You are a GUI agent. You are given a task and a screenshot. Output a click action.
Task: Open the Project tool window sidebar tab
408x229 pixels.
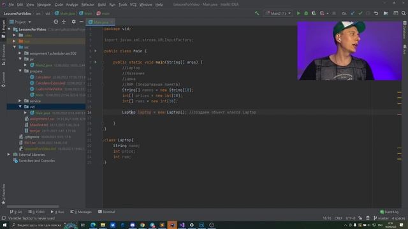3,29
